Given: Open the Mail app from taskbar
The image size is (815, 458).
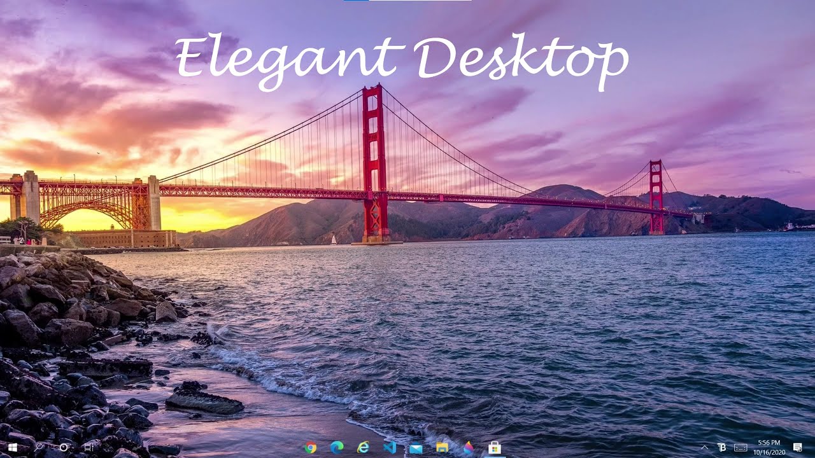Looking at the screenshot, I should [x=416, y=448].
